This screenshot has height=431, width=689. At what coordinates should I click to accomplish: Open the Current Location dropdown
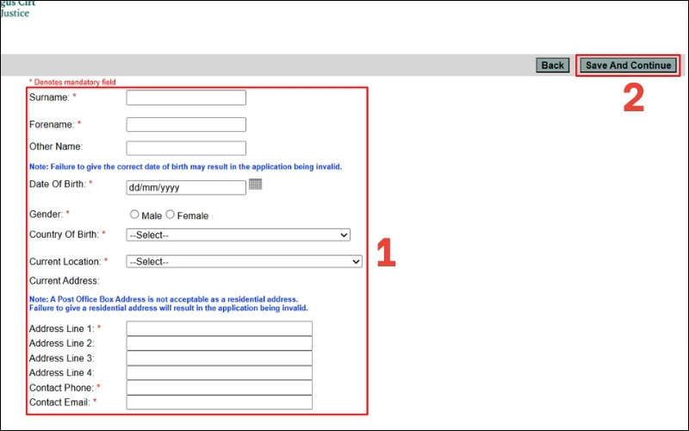pyautogui.click(x=244, y=261)
